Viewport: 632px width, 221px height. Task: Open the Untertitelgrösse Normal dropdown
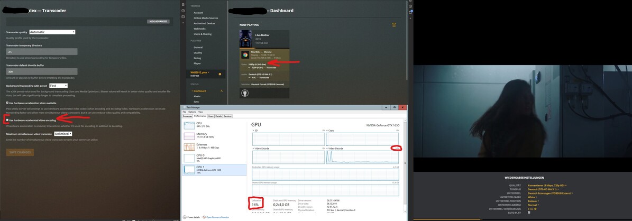coord(533,205)
